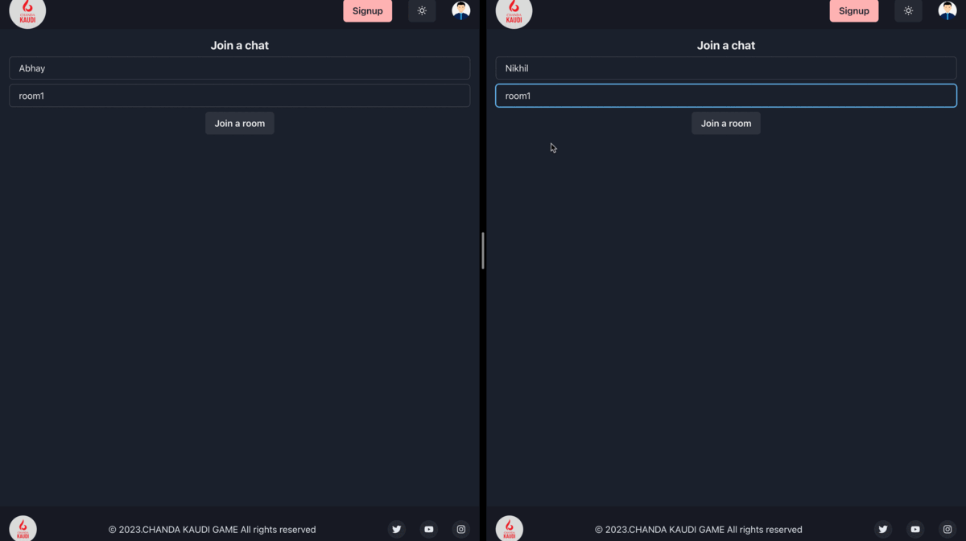Toggle light mode in the left pane
966x541 pixels.
click(422, 11)
